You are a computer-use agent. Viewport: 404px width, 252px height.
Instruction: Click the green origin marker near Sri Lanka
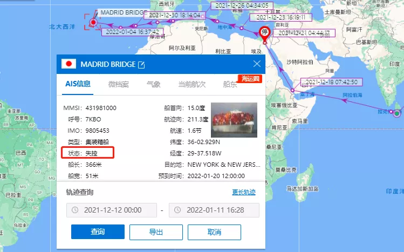[397, 113]
